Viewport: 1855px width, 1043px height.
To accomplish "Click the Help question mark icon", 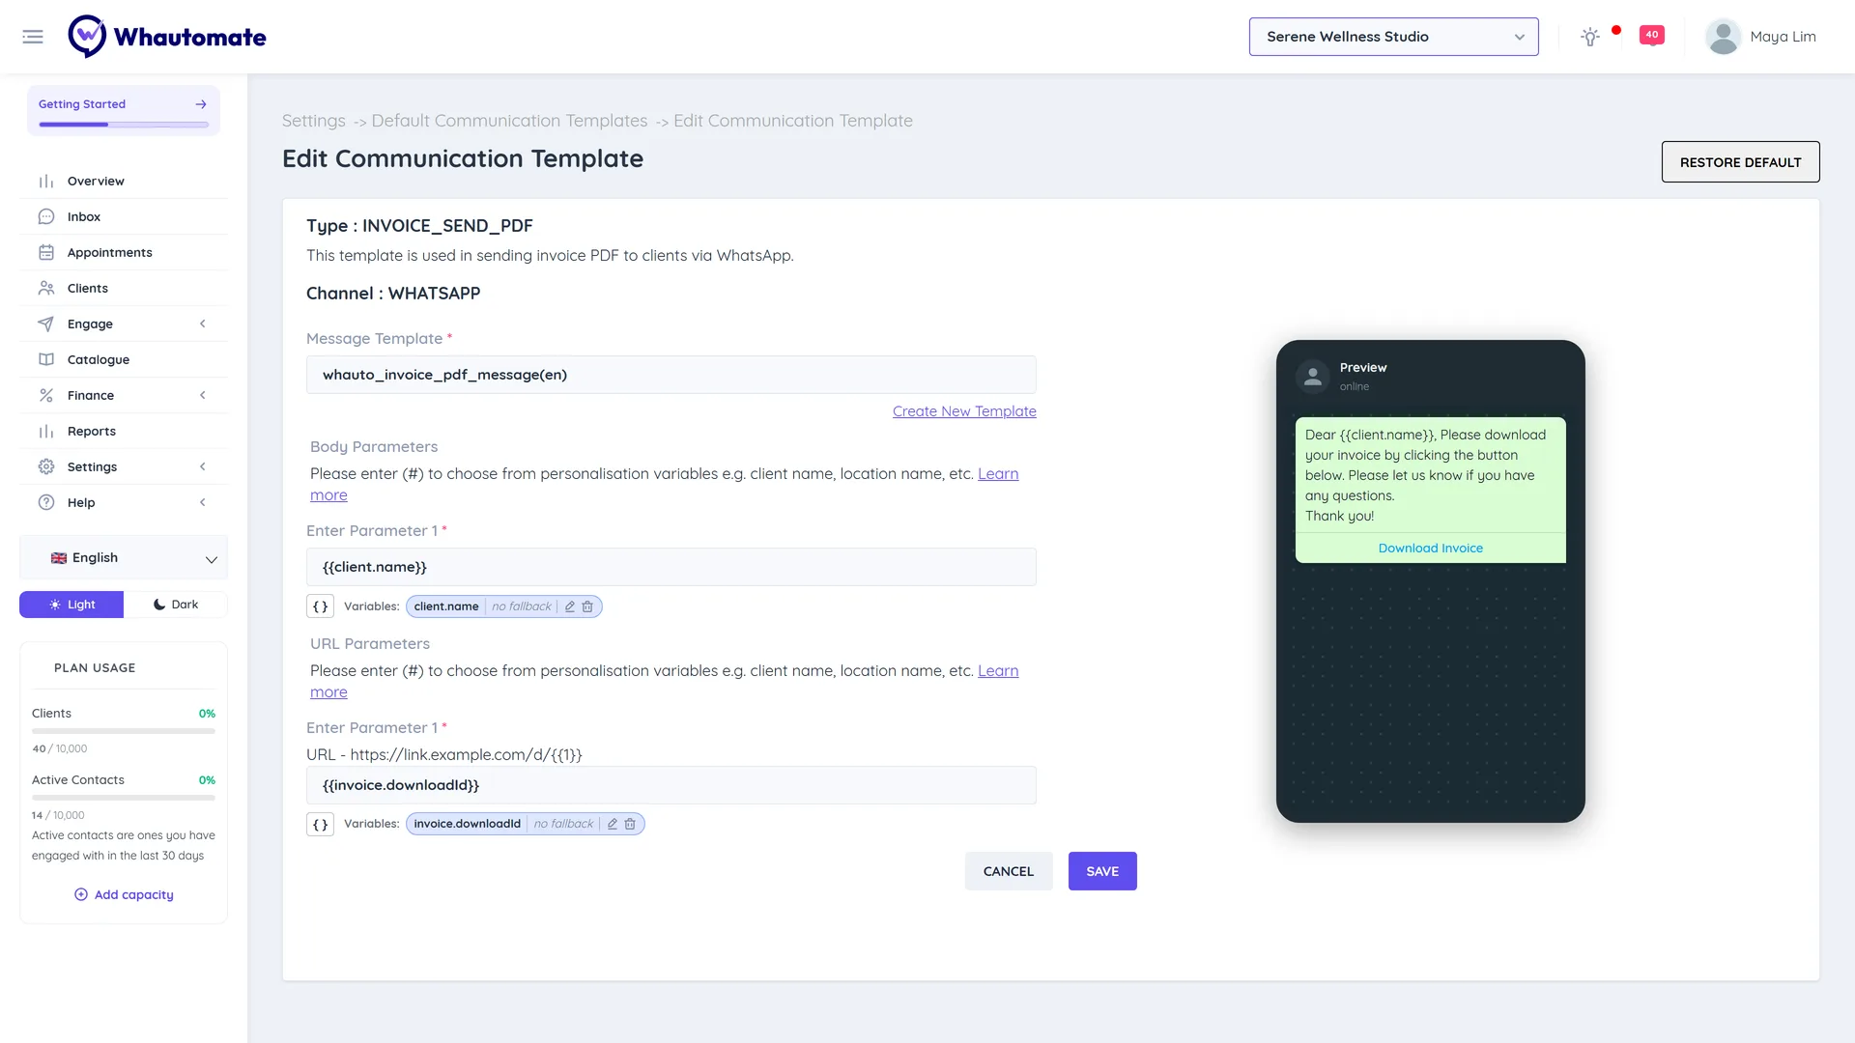I will pos(46,503).
